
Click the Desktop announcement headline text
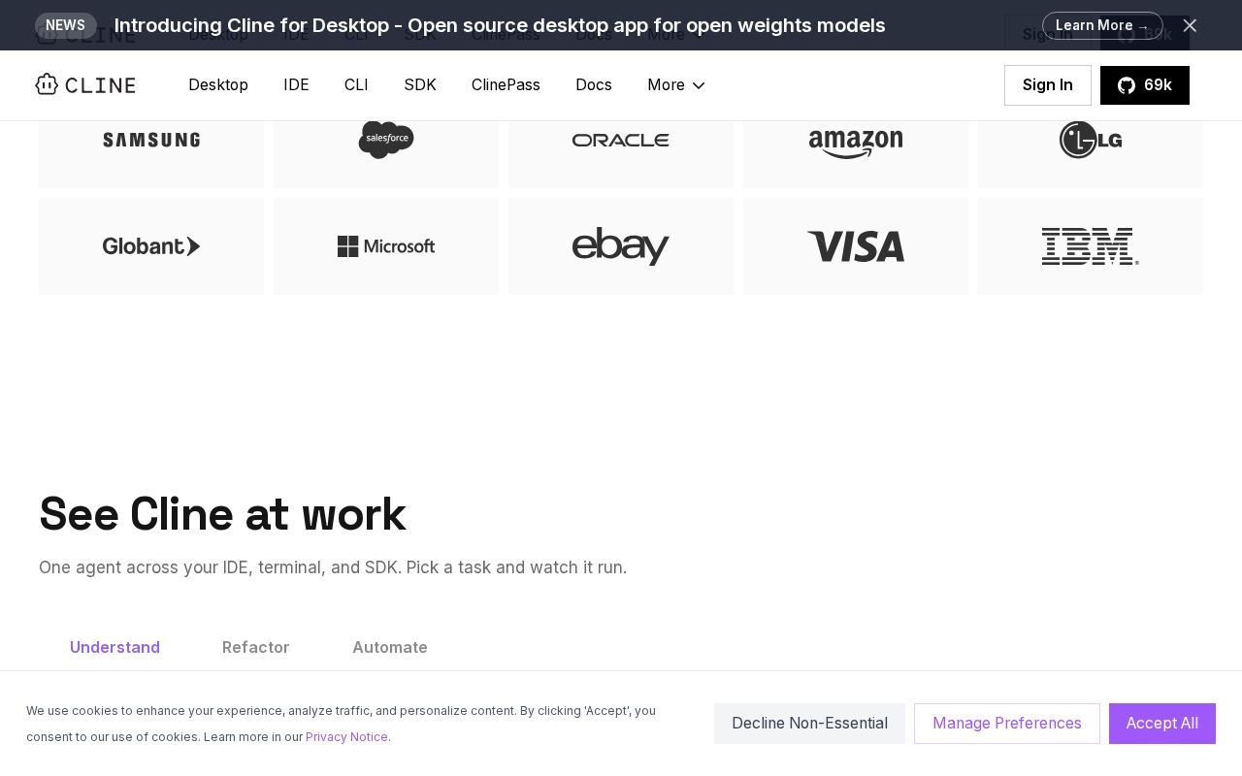[x=500, y=25]
